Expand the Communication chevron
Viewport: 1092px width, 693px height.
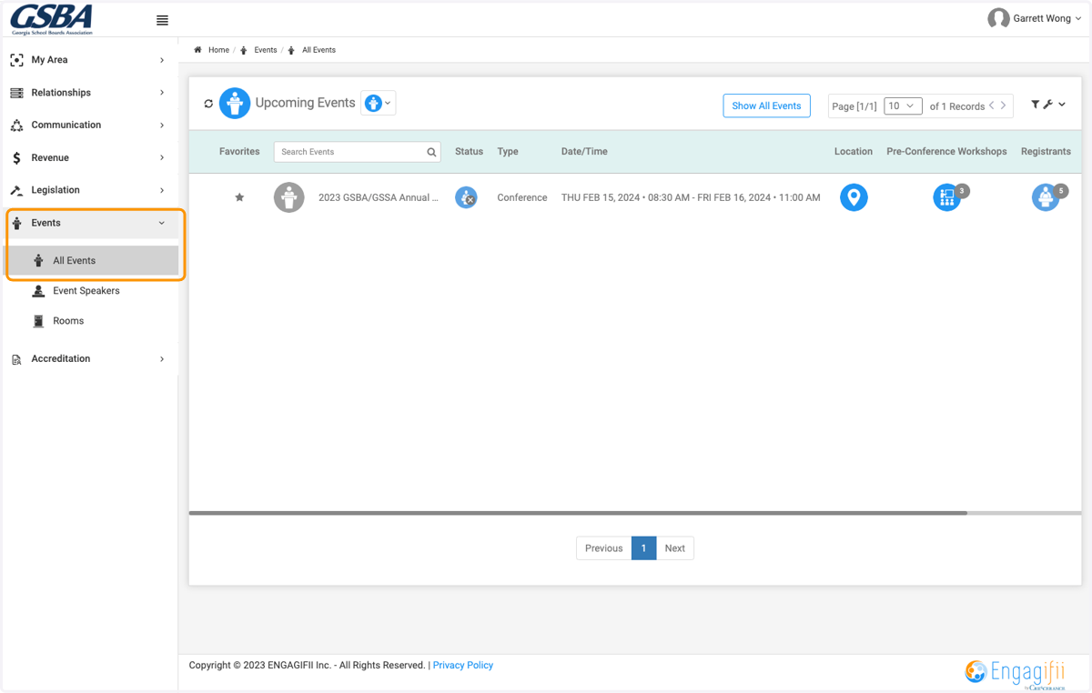click(x=162, y=126)
